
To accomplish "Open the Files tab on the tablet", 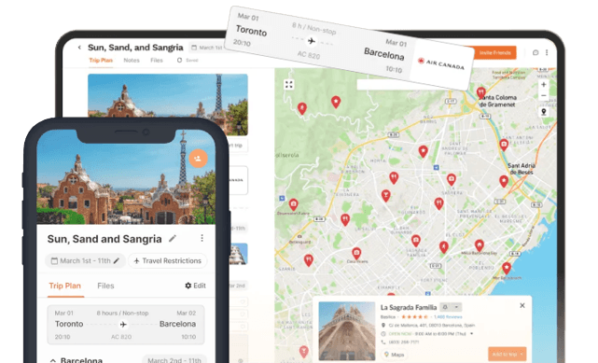I will 157,61.
